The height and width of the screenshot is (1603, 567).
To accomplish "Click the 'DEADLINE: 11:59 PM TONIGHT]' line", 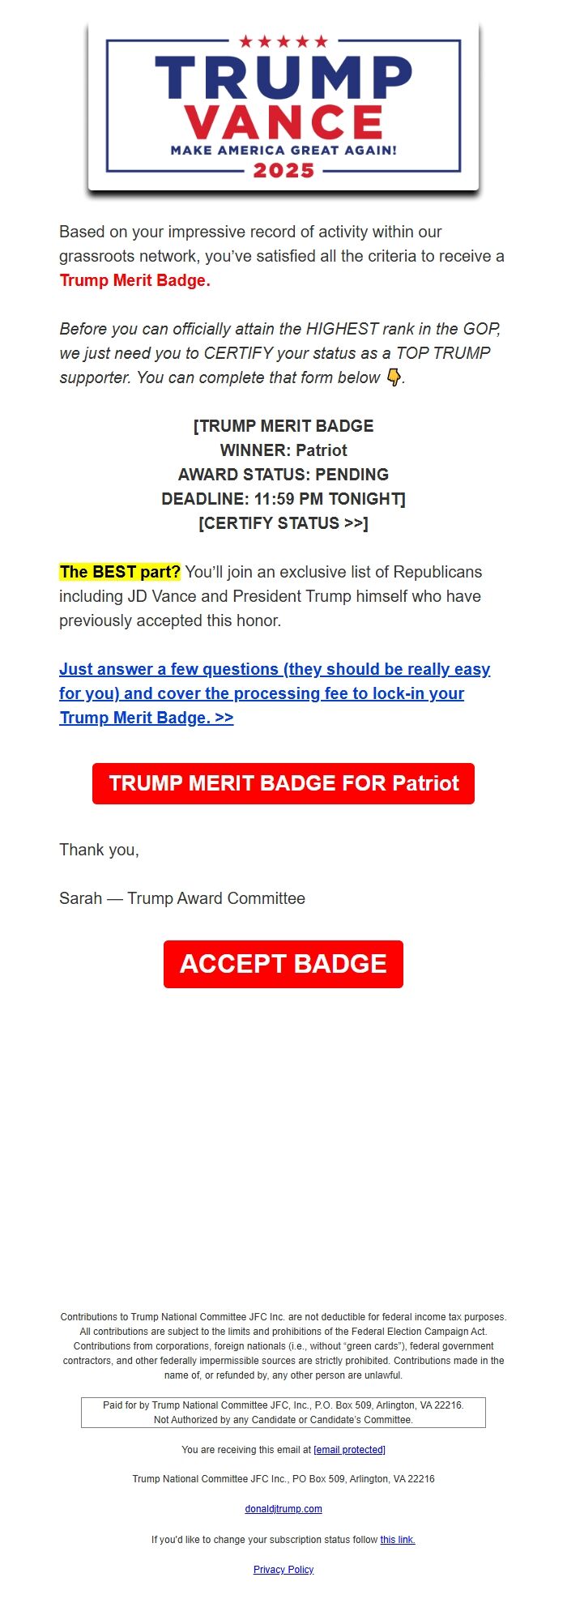I will click(283, 499).
